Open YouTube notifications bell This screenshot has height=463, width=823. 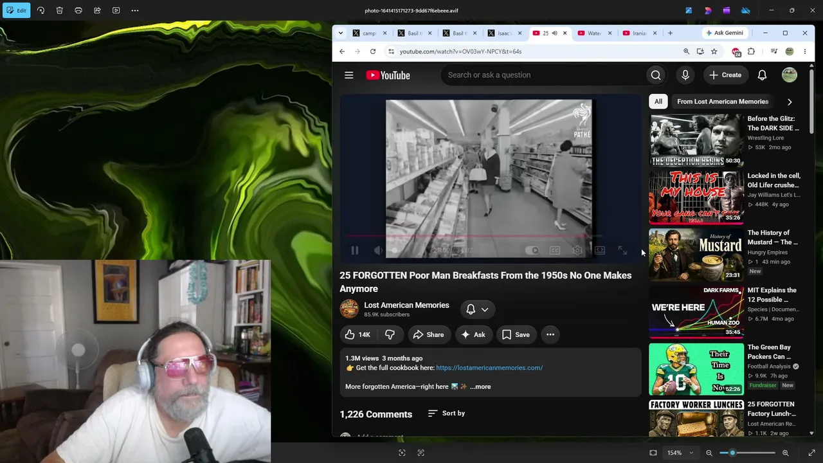coord(762,75)
